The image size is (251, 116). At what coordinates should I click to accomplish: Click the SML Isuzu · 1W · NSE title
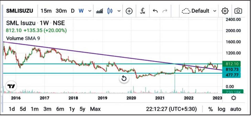pos(36,23)
